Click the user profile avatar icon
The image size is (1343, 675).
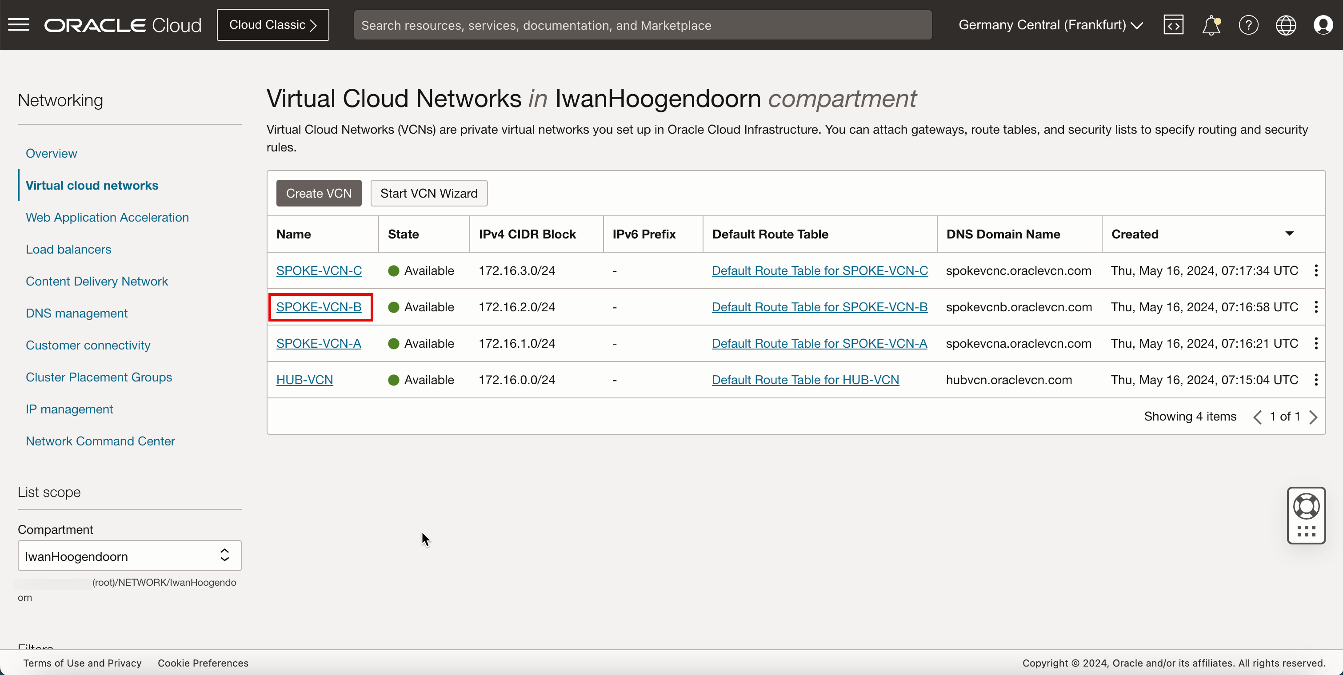1323,24
